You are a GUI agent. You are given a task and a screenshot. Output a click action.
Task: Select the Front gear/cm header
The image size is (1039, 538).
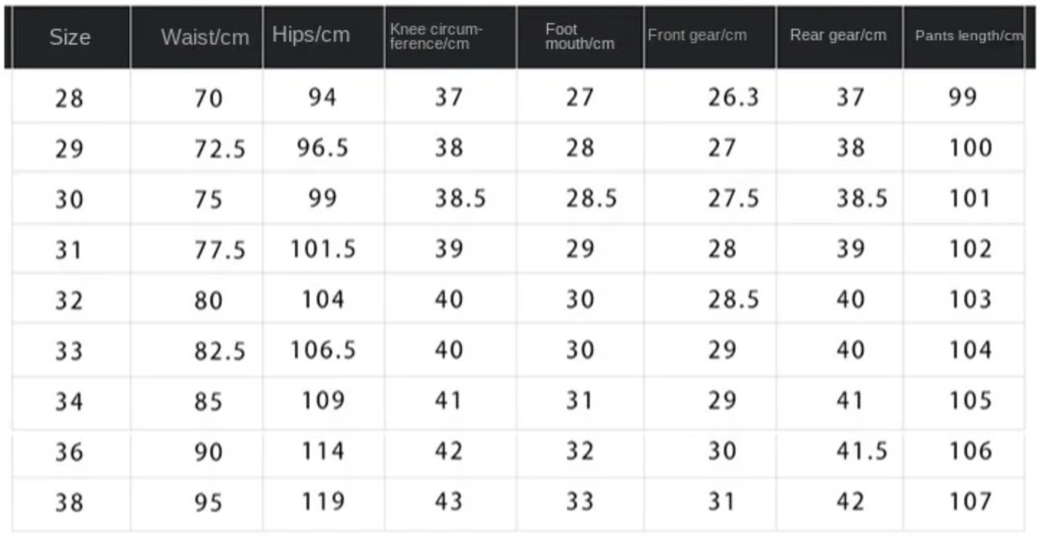697,35
